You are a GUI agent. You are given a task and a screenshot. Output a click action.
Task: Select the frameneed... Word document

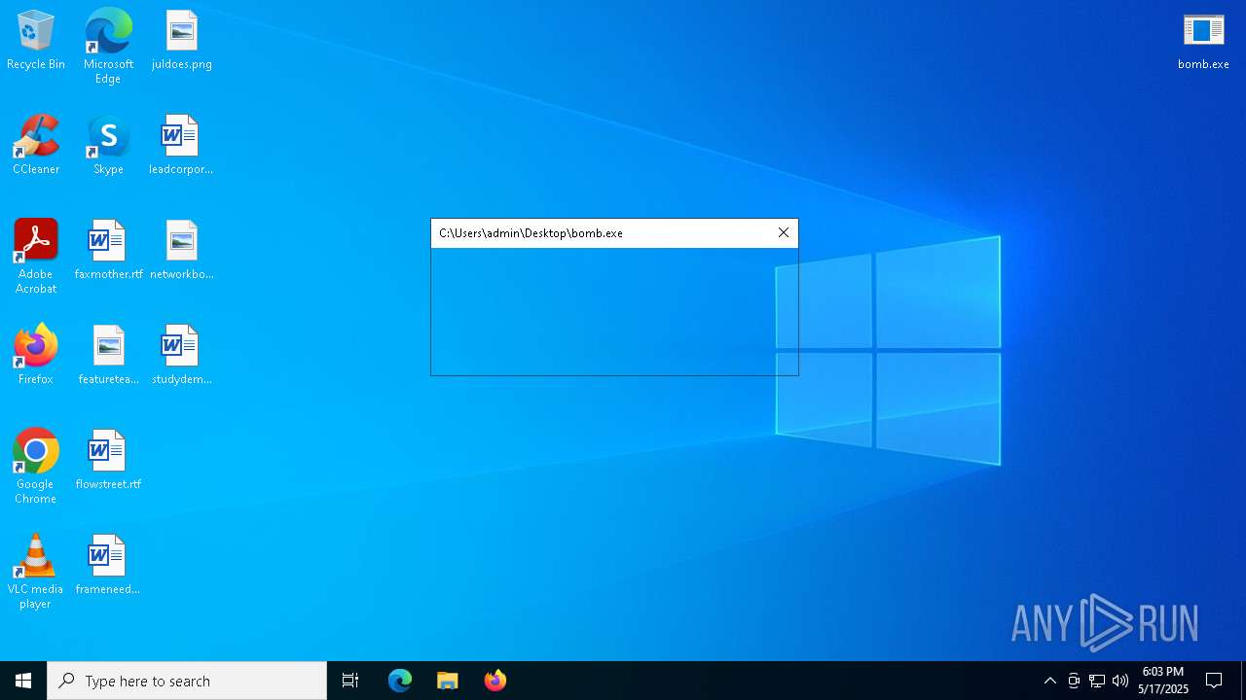(108, 566)
